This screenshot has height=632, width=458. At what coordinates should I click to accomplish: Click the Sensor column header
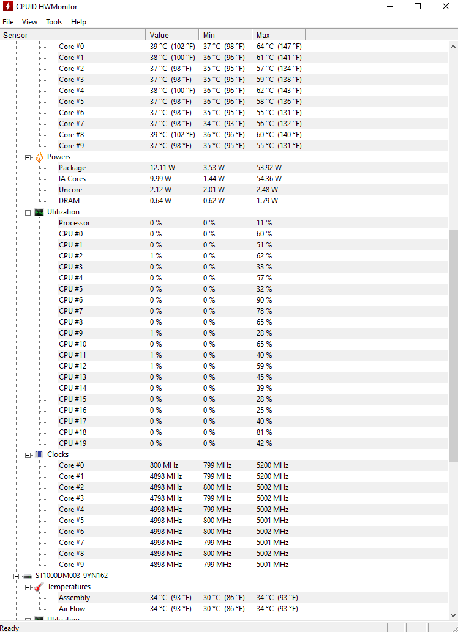(73, 35)
